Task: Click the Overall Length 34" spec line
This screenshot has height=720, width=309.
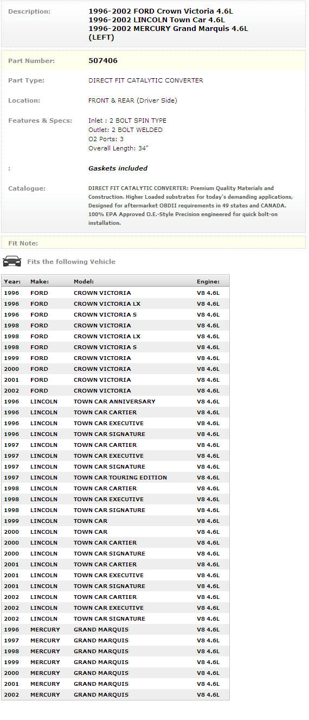Action: tap(119, 148)
